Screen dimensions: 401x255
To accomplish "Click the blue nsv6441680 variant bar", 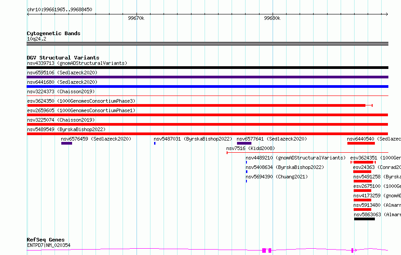I will [207, 87].
